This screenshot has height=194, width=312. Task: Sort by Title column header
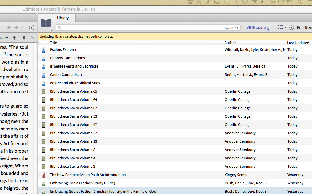click(53, 43)
